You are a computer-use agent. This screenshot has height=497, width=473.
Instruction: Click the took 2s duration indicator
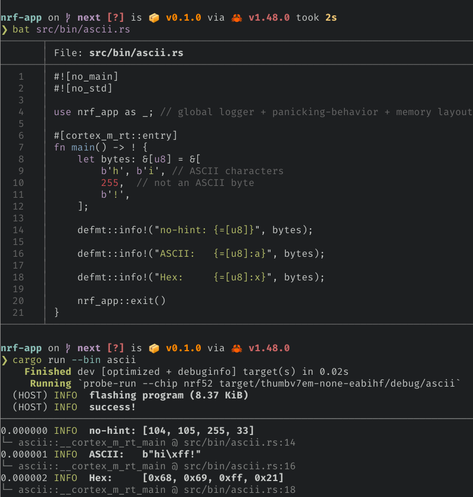(x=319, y=17)
